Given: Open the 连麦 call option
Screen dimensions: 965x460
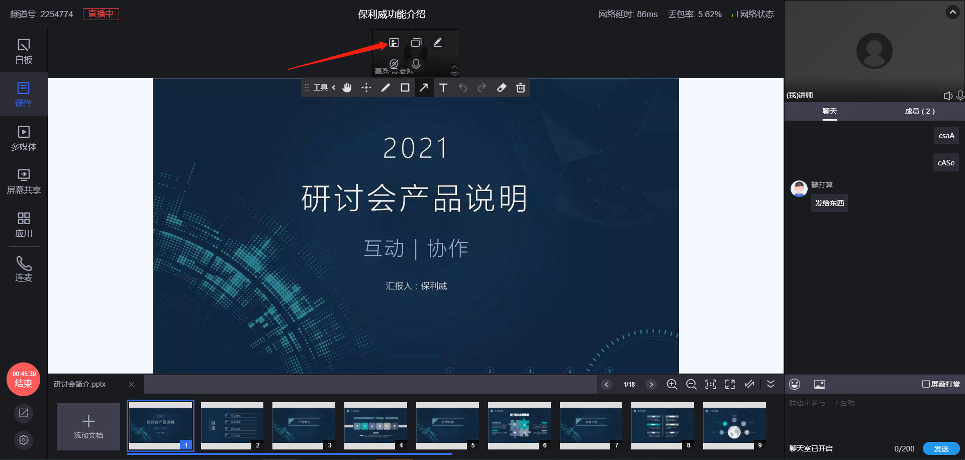Looking at the screenshot, I should [24, 269].
